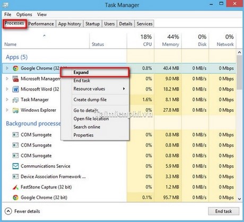244x222 pixels.
Task: Select the Communications Service process name
Action: point(46,166)
